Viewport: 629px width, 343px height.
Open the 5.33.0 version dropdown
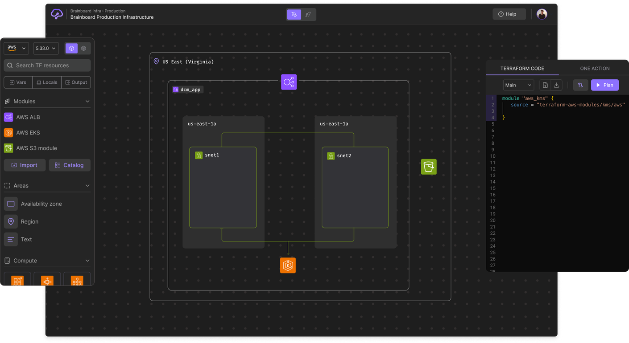(46, 48)
